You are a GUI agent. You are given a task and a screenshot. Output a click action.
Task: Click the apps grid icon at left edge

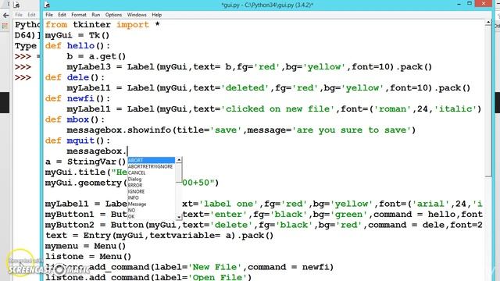[x=5, y=26]
